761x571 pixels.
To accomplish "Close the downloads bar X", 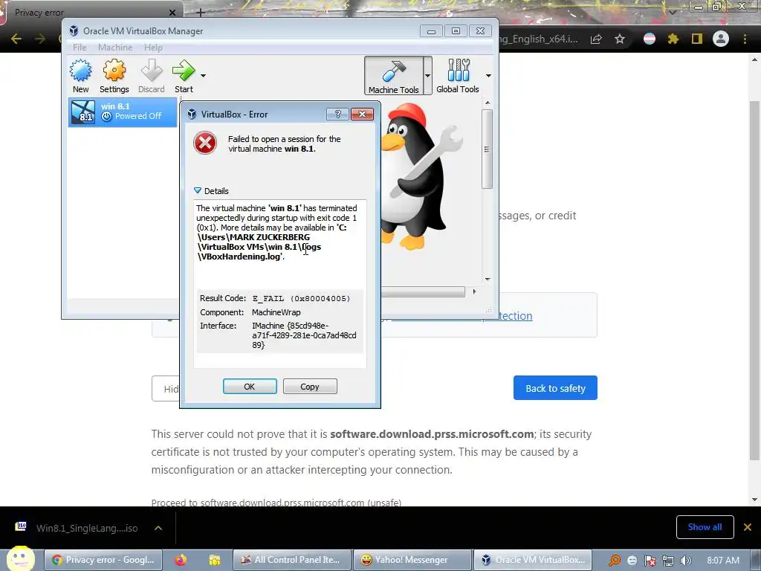I will tap(748, 527).
